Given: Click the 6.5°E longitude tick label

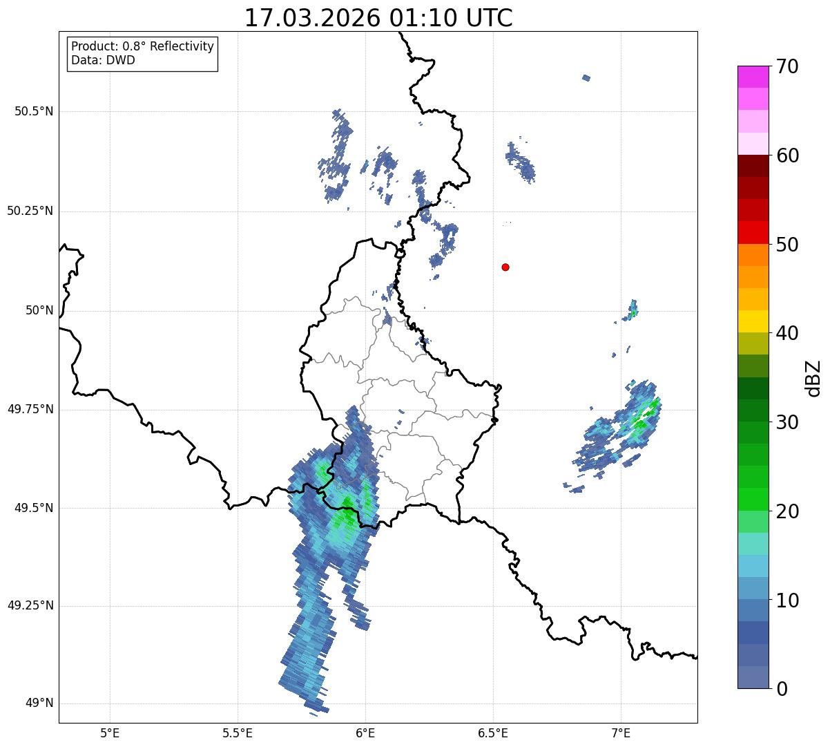Looking at the screenshot, I should point(493,732).
